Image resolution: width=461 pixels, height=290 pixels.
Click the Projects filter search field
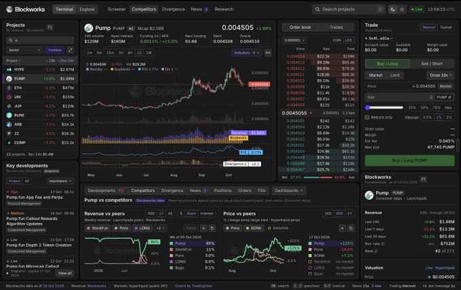pyautogui.click(x=40, y=40)
